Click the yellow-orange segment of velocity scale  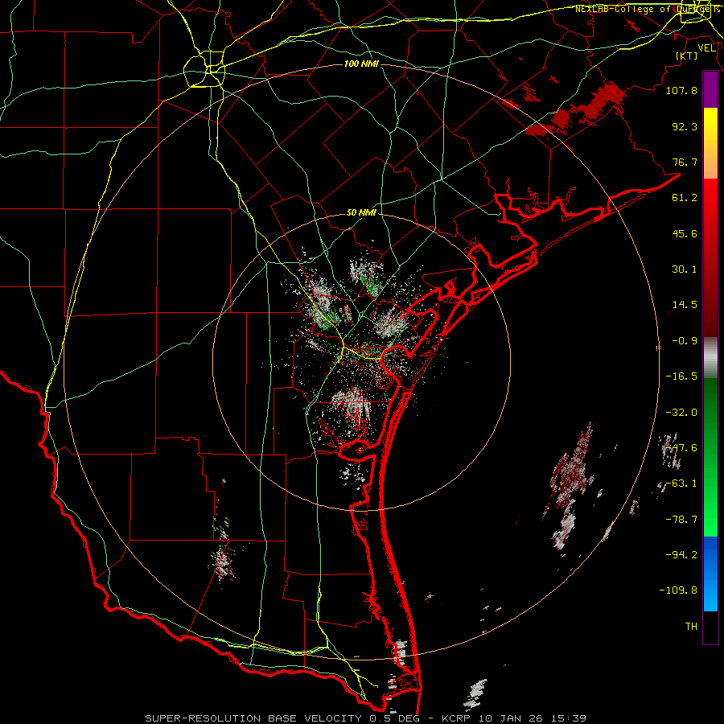(710, 143)
